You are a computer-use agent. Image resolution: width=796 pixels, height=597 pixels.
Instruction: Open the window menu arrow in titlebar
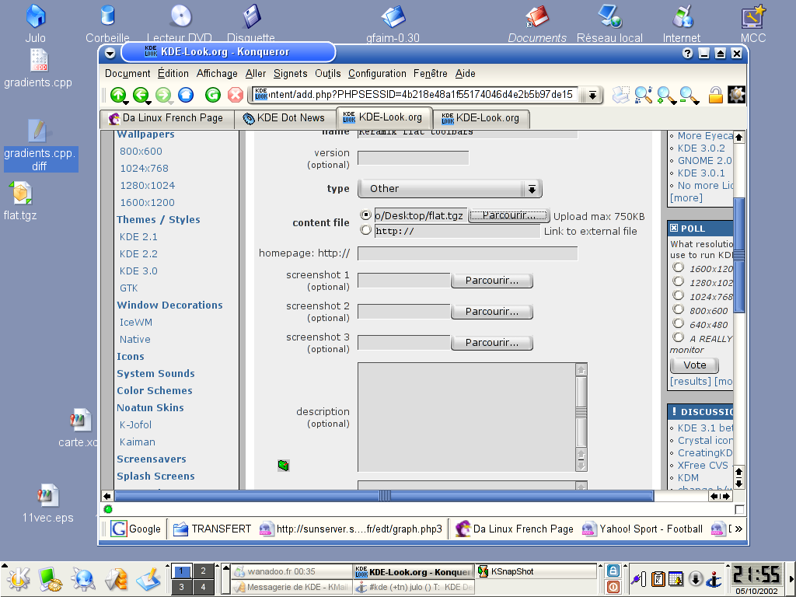click(110, 53)
